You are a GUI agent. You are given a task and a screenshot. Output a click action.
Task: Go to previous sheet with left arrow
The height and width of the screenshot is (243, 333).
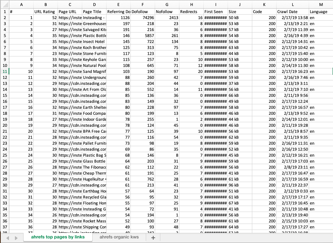[x=7, y=238]
